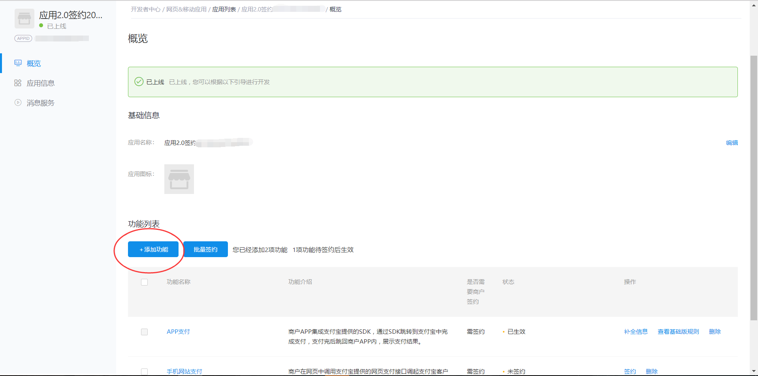Click the 状态 column header
This screenshot has width=758, height=376.
point(508,282)
